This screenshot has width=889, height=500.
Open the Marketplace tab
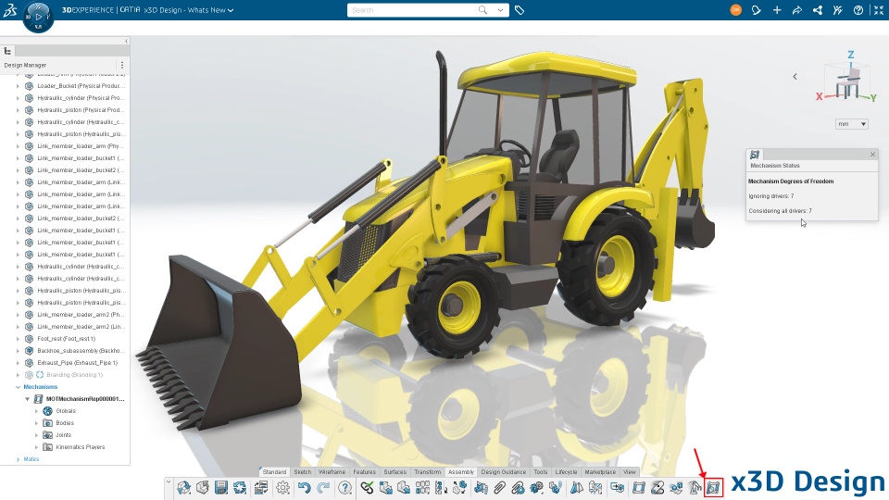[600, 471]
